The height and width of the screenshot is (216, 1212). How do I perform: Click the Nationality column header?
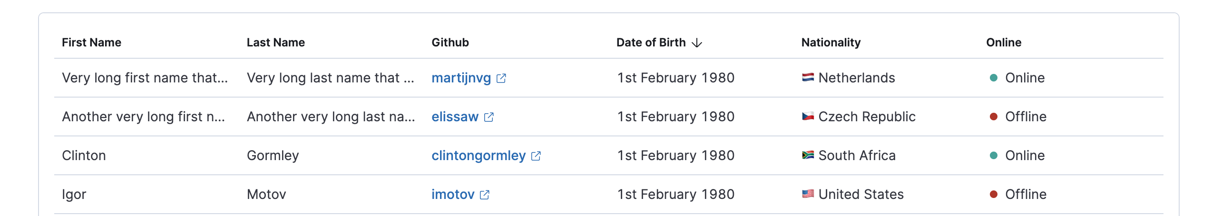coord(831,43)
